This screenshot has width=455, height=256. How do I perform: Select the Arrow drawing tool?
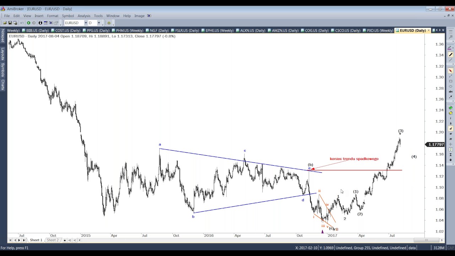[451, 97]
